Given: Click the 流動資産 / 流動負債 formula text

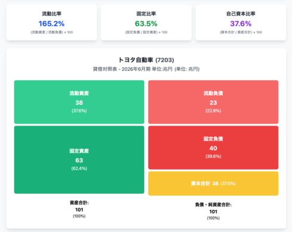Looking at the screenshot, I should [52, 32].
